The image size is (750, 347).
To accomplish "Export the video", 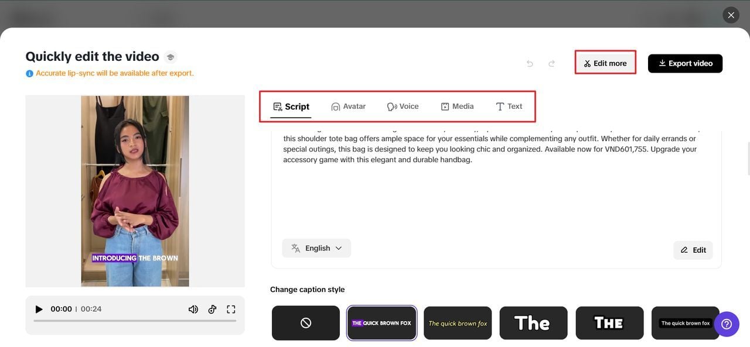I will pyautogui.click(x=685, y=63).
